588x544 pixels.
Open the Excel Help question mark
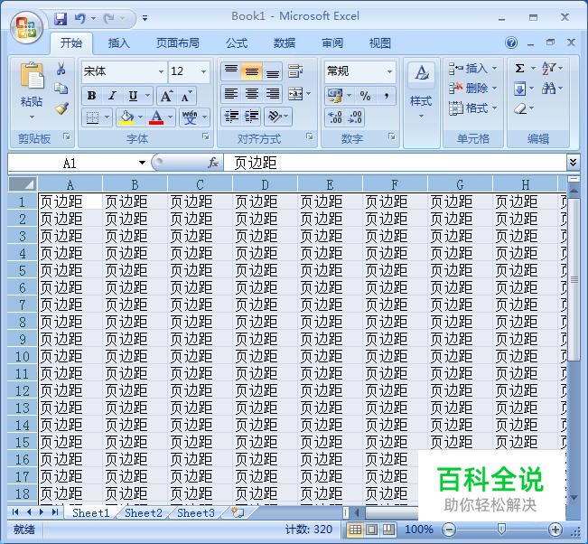tap(511, 42)
